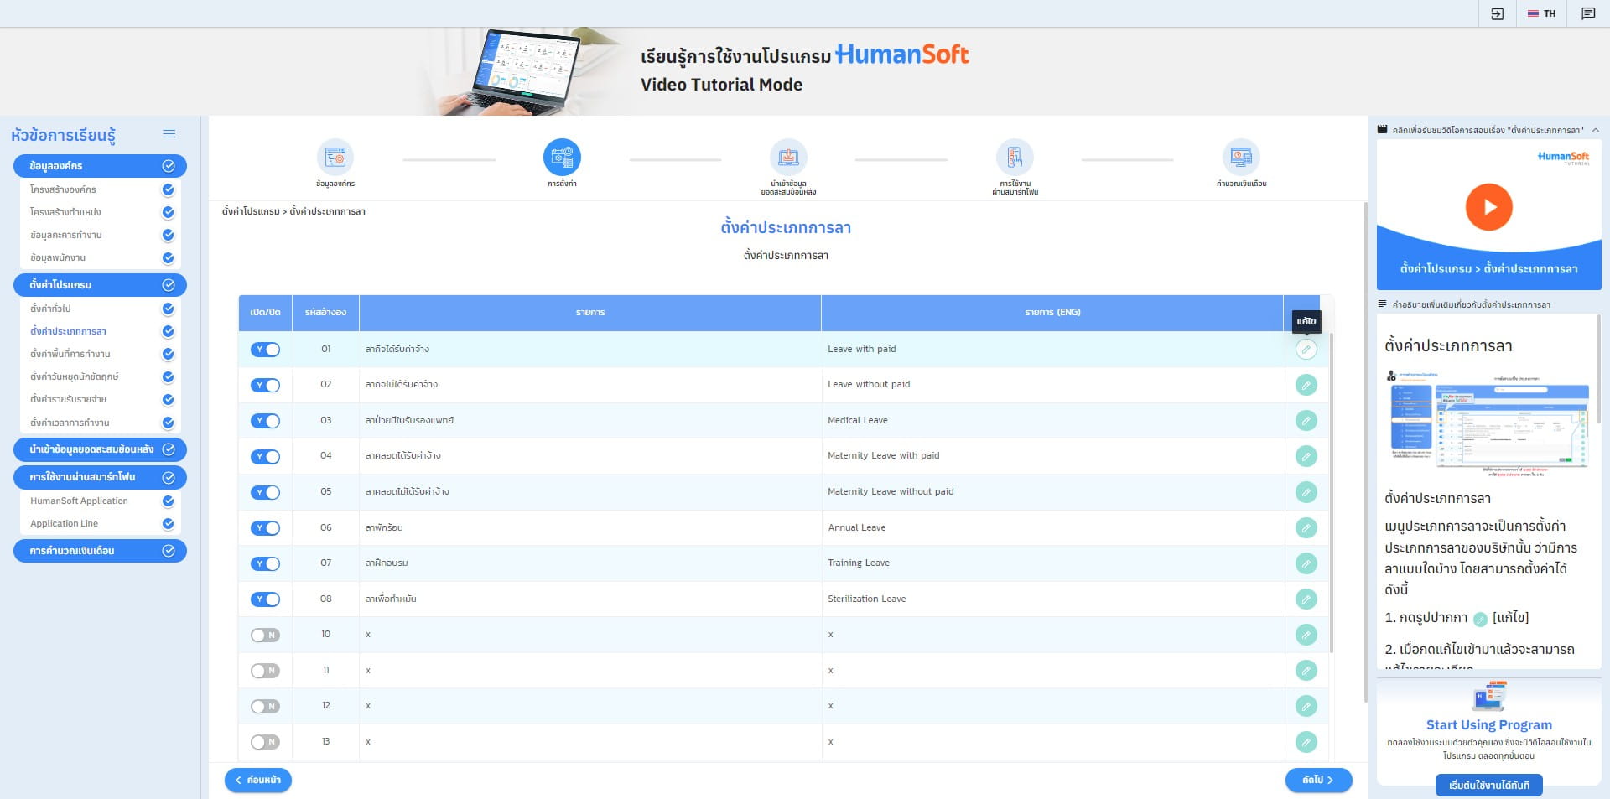This screenshot has height=799, width=1610.
Task: Play the leave type tutorial video
Action: coord(1488,207)
